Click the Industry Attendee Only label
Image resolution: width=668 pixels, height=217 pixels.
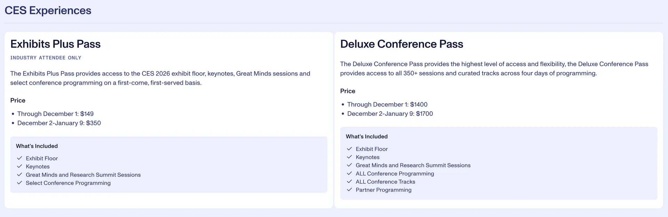tap(46, 58)
